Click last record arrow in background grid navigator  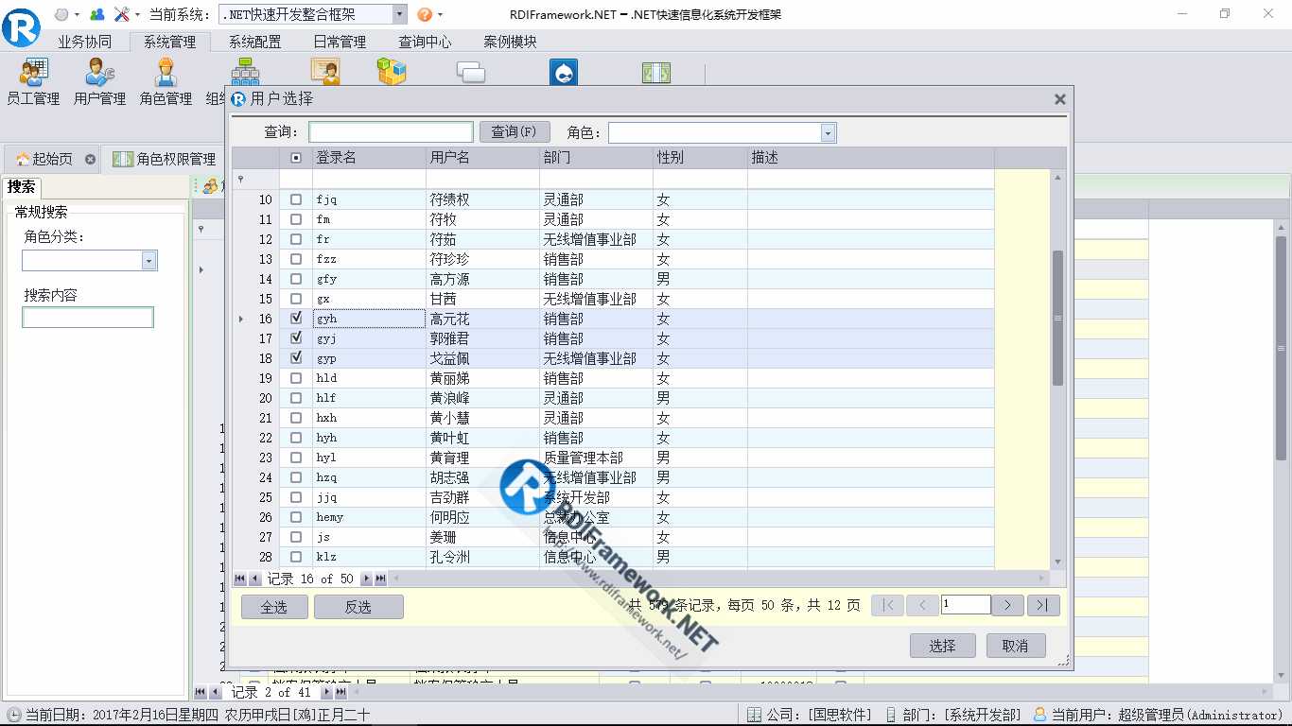341,692
